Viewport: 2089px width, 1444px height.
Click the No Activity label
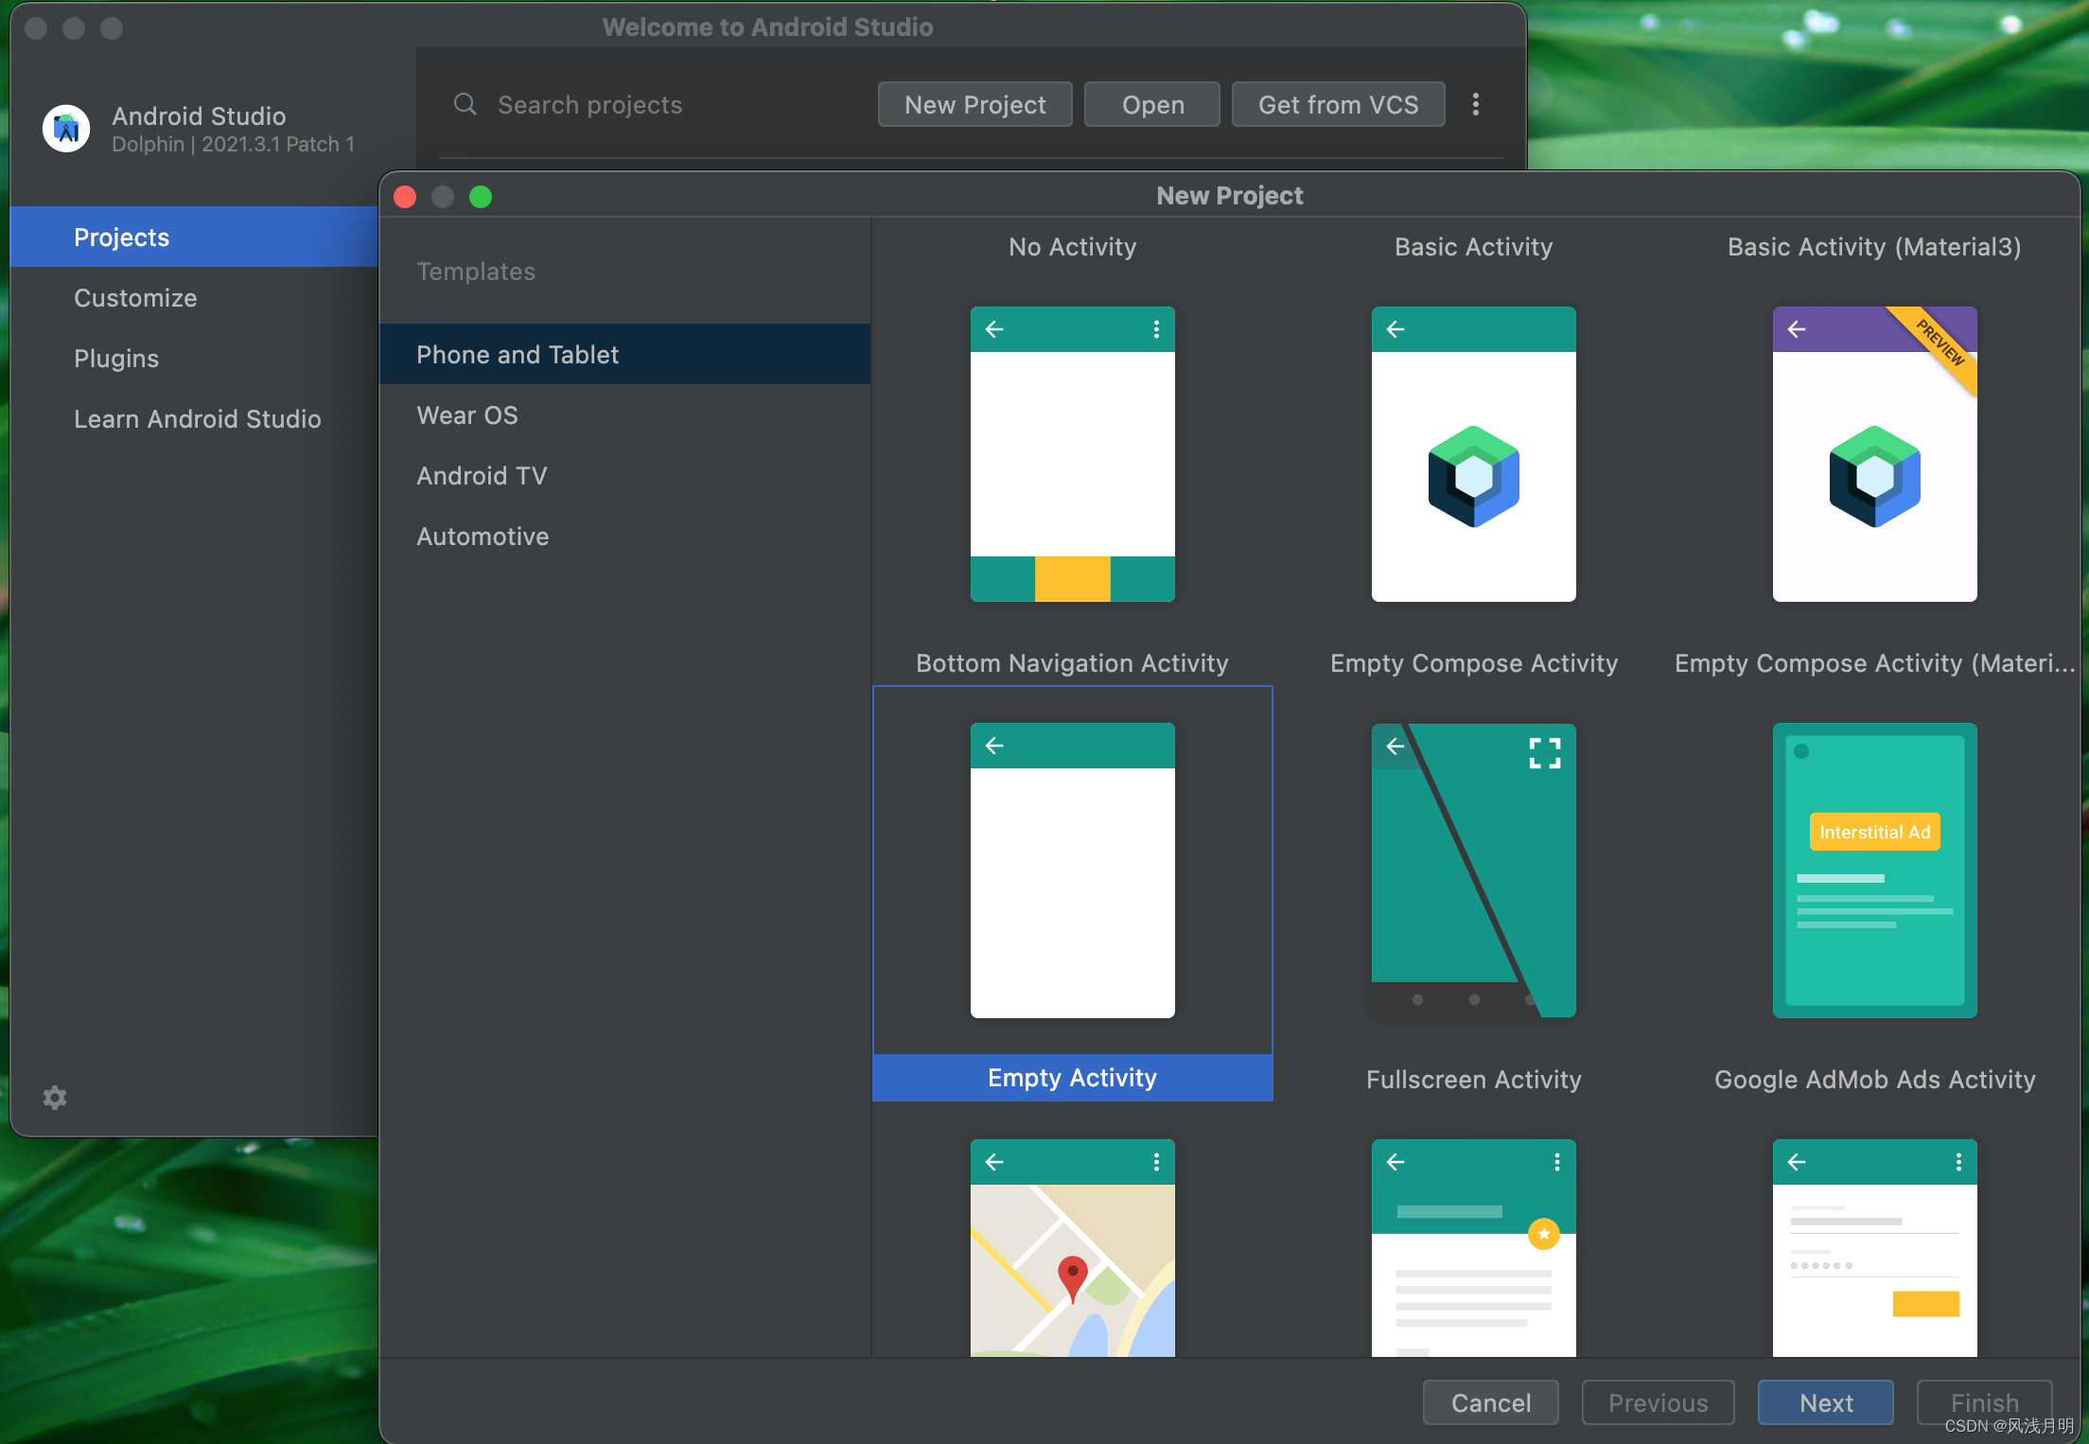click(1072, 247)
